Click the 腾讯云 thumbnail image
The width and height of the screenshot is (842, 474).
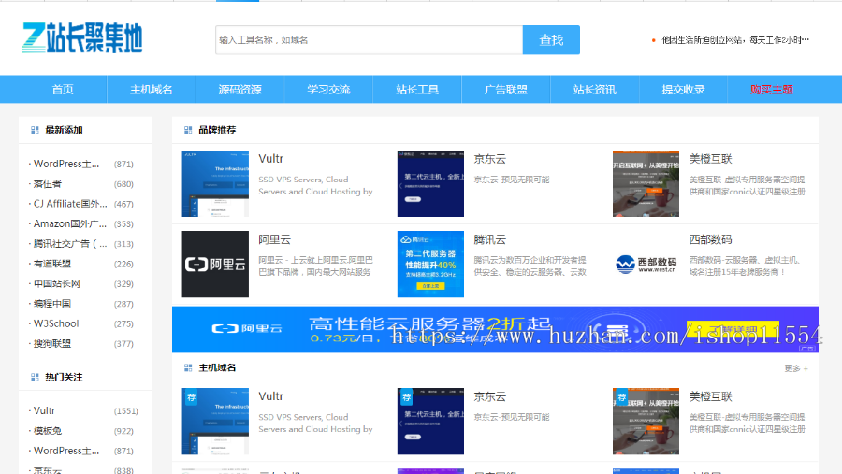pos(430,264)
